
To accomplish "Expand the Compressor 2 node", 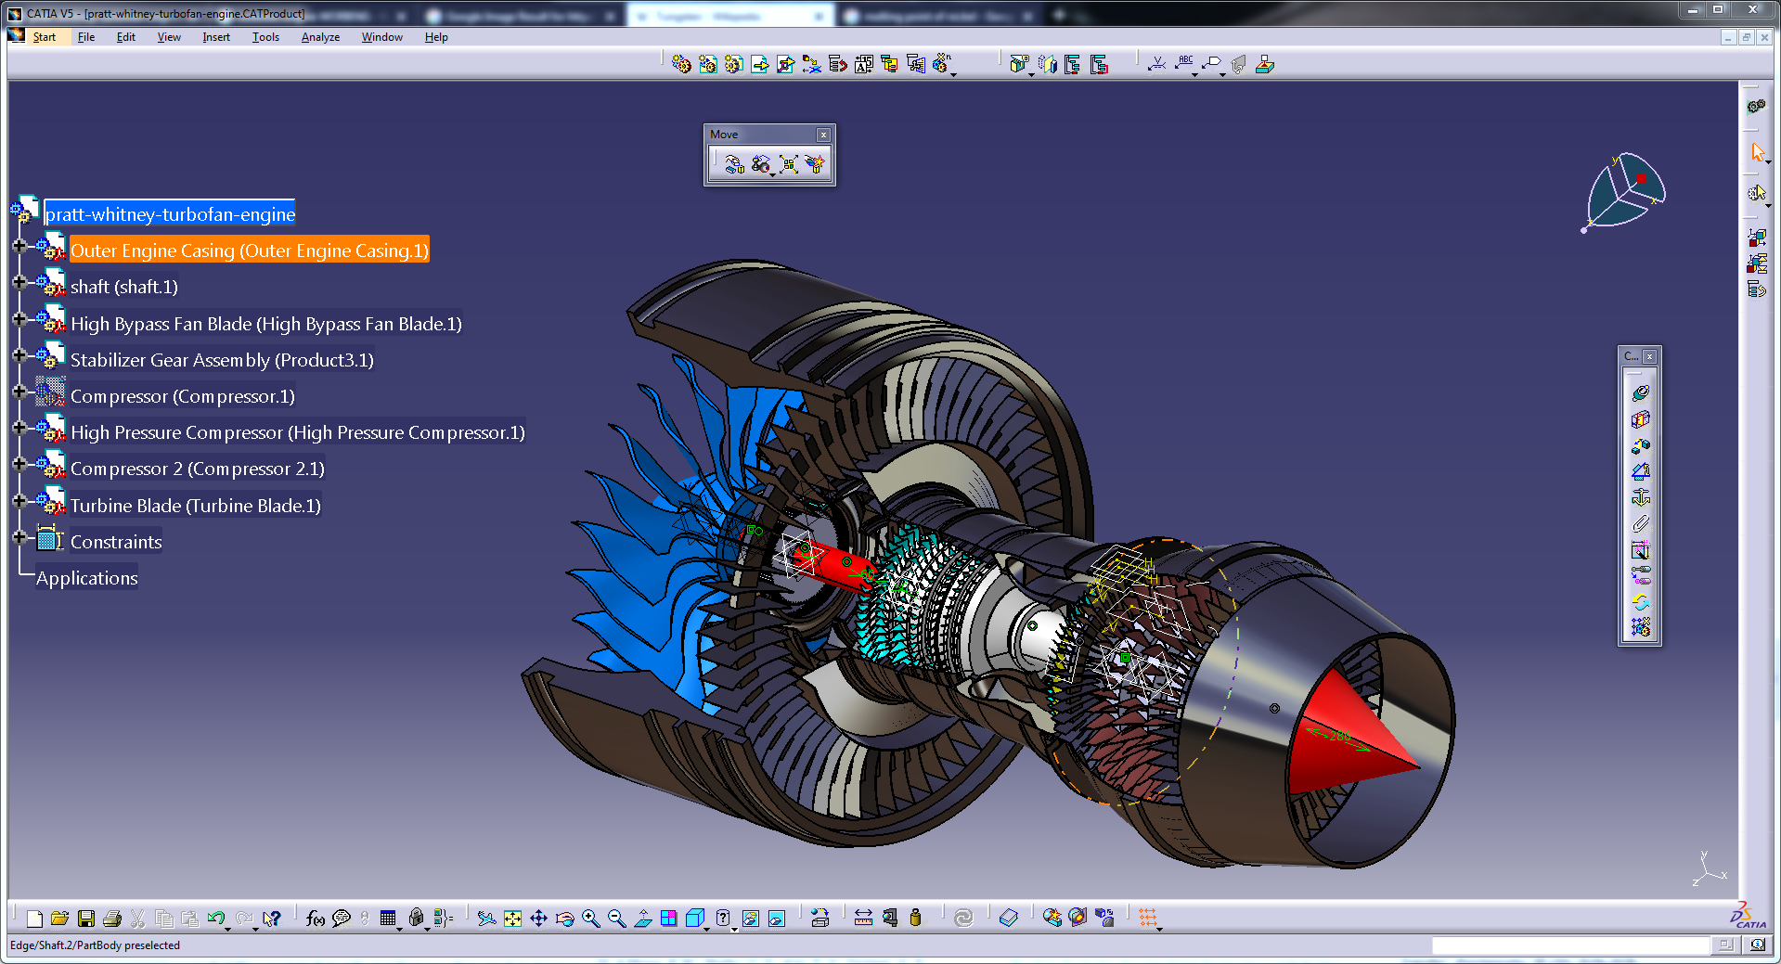I will click(x=19, y=464).
